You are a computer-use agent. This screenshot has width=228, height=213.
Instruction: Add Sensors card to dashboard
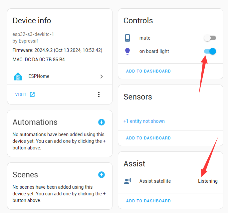148,138
